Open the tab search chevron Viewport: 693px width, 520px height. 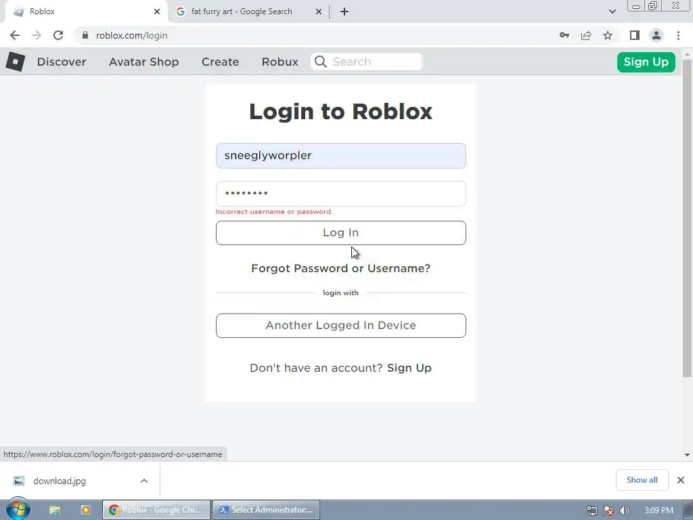(x=612, y=12)
